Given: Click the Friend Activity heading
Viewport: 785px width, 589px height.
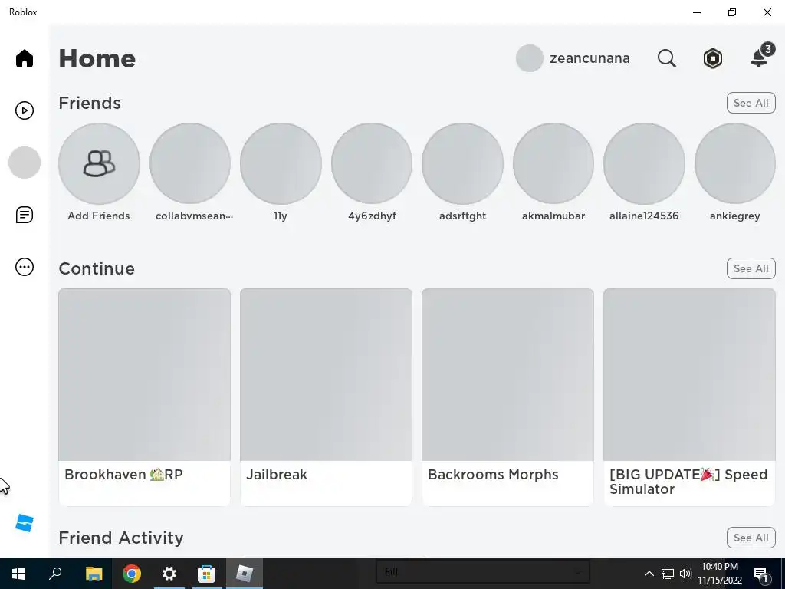Looking at the screenshot, I should [x=120, y=538].
